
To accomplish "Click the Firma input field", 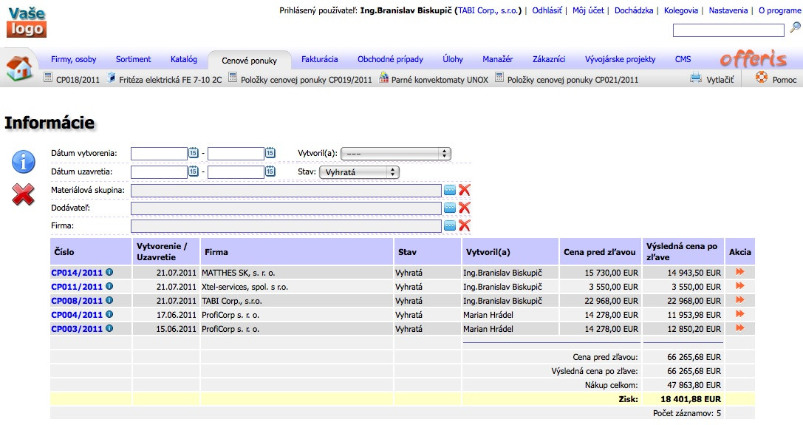I will [286, 226].
